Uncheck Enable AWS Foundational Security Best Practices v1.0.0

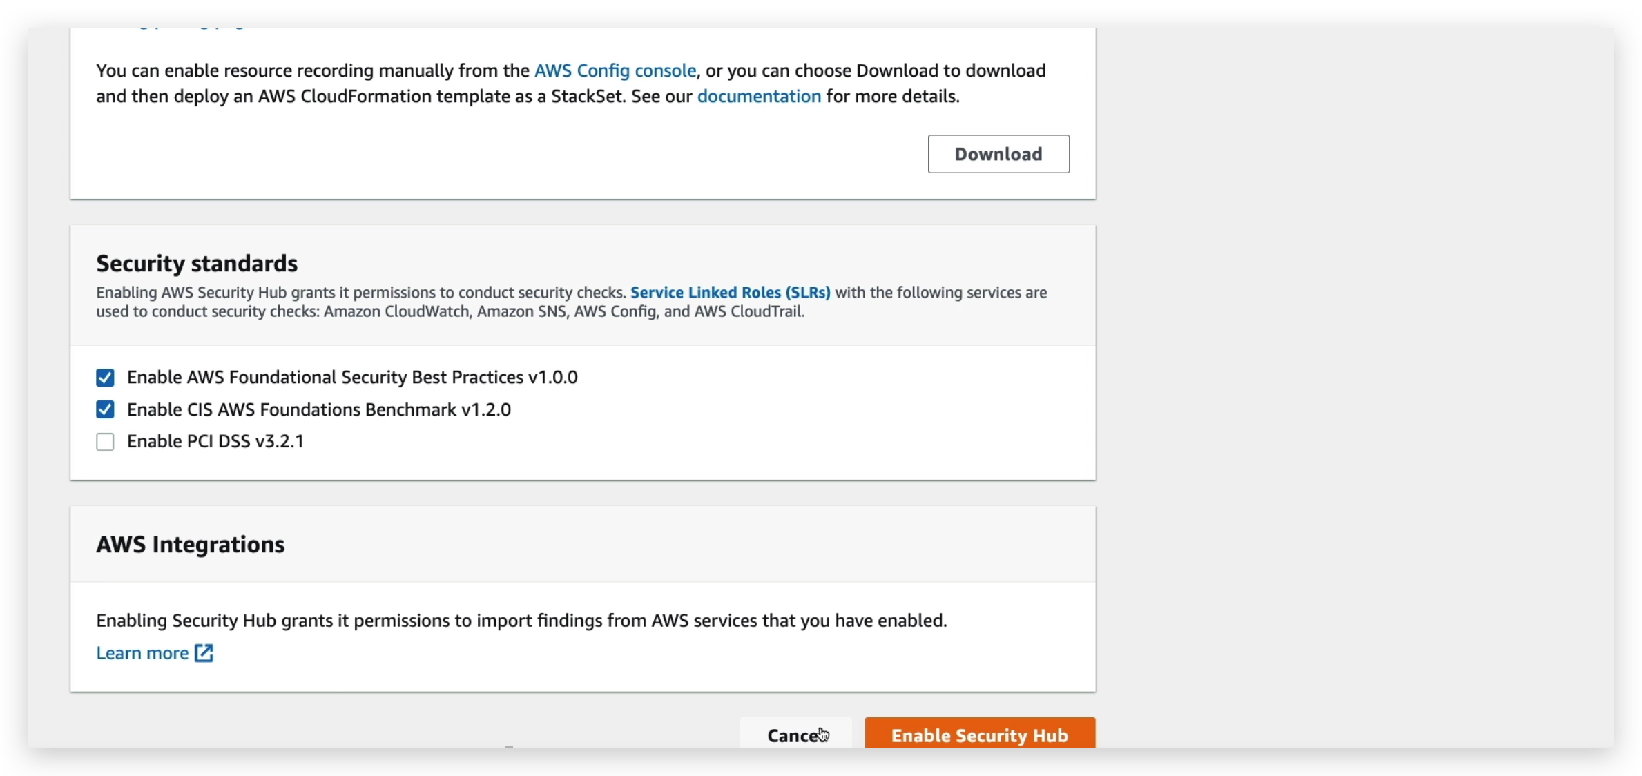tap(105, 377)
